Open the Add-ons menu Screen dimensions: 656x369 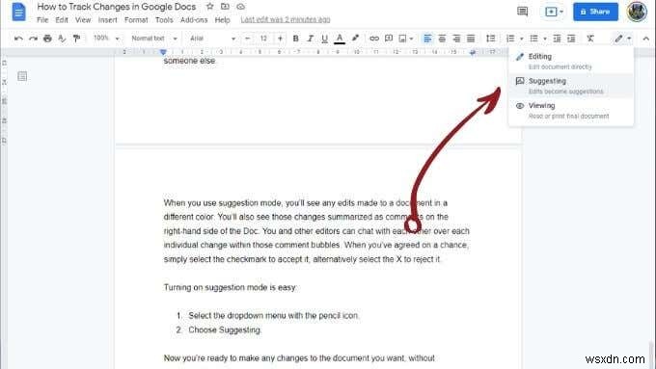(194, 19)
